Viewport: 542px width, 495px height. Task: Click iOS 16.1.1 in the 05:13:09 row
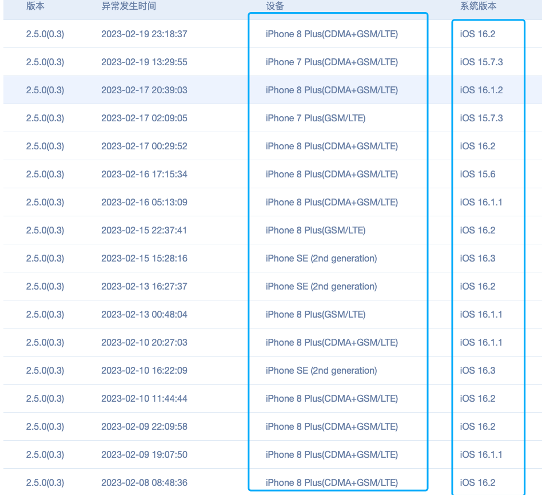481,202
